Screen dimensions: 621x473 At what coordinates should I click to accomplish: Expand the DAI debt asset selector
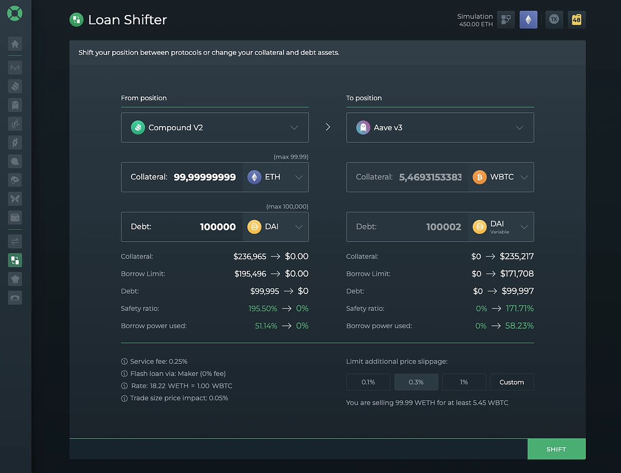275,226
